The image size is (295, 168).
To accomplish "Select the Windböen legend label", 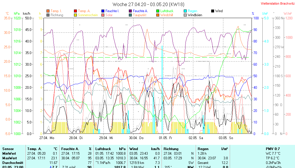I will [x=195, y=15].
